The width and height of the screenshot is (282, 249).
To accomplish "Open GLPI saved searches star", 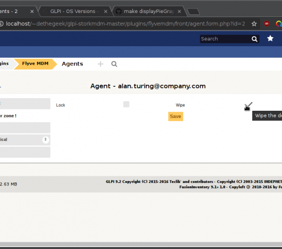I will pos(270,39).
